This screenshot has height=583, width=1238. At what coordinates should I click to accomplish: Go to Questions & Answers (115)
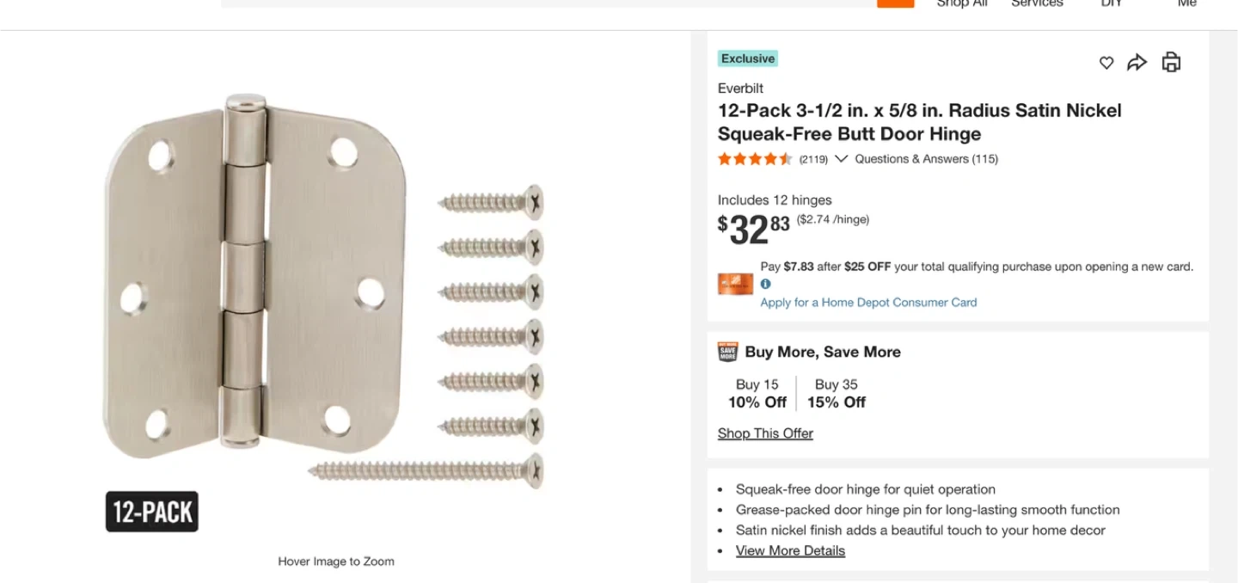[x=926, y=159]
